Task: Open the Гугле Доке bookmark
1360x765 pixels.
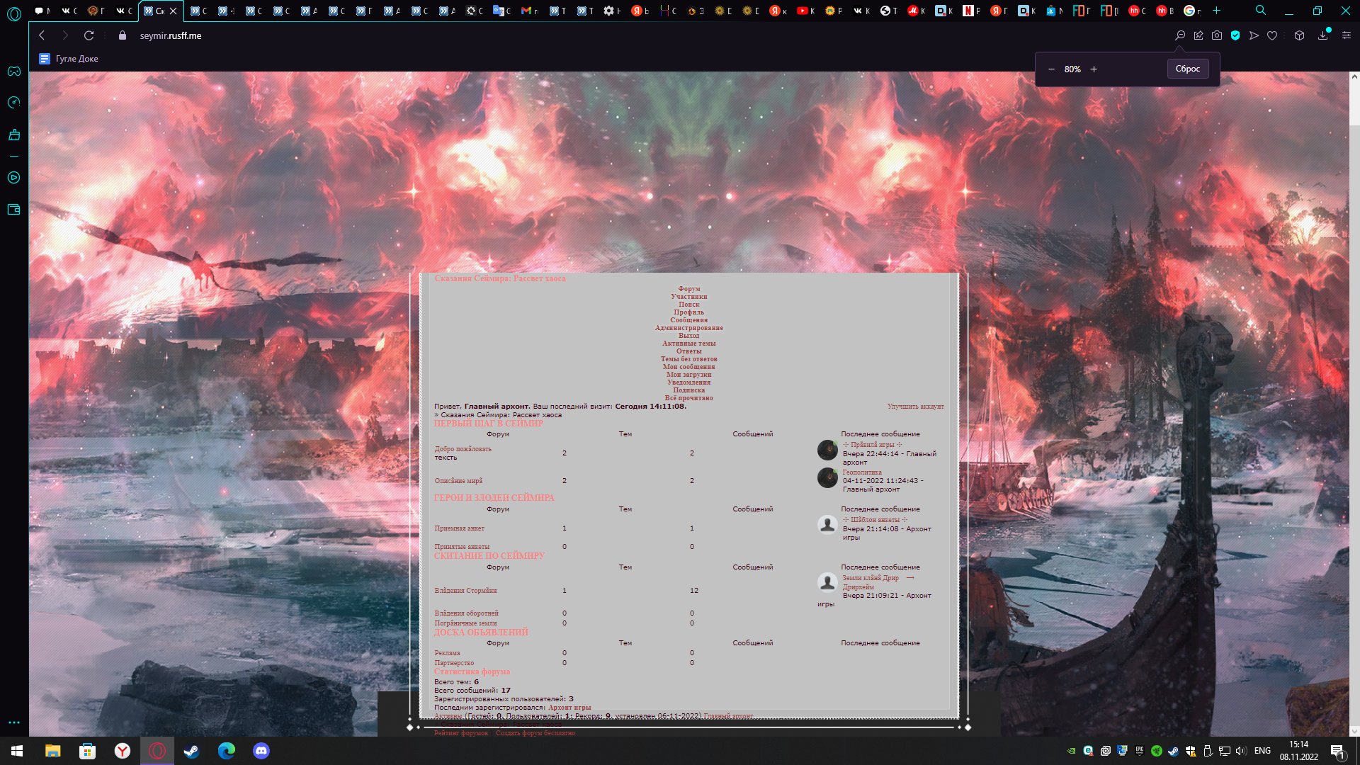Action: click(x=69, y=59)
